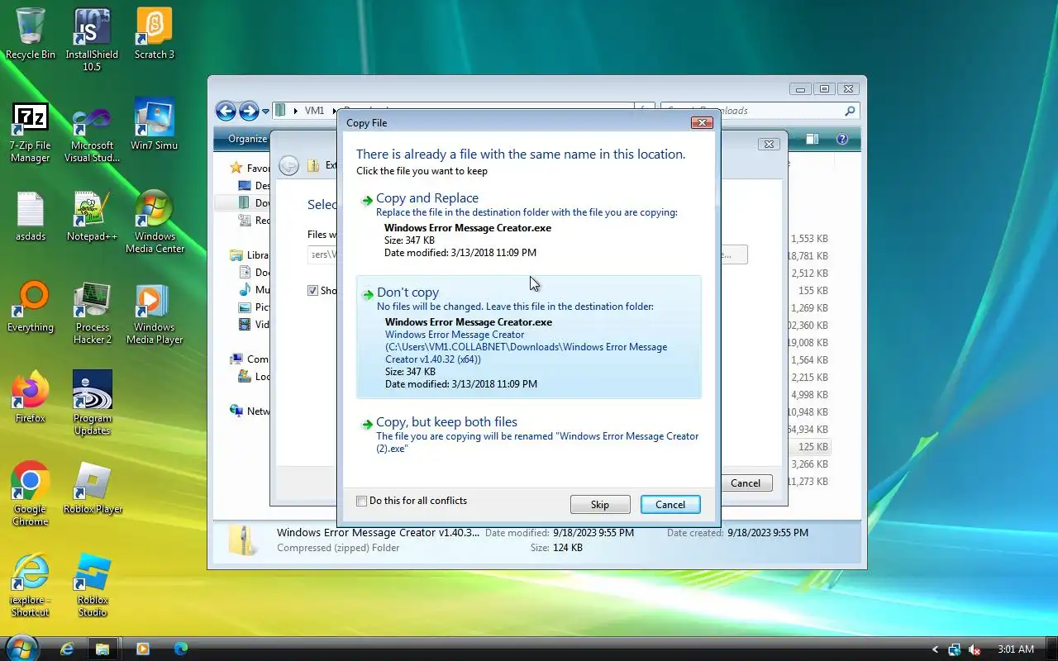The width and height of the screenshot is (1058, 661).
Task: Open the Organize menu in Explorer
Action: 247,139
